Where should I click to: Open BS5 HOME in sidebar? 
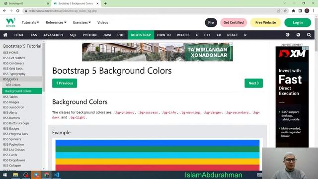pos(11,53)
